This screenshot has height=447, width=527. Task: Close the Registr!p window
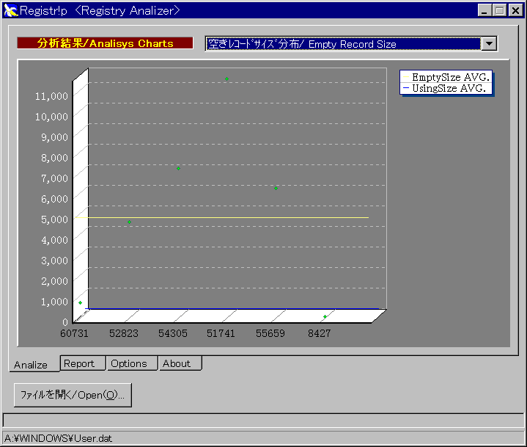point(514,10)
